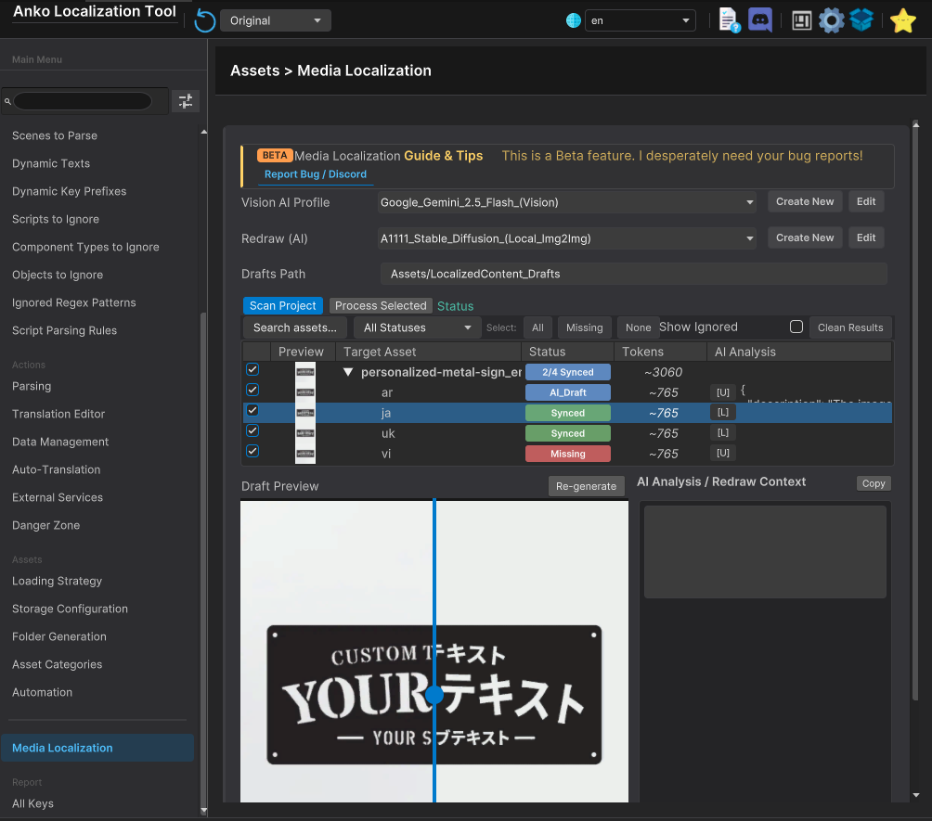
Task: Click the circular reset arrow icon
Action: (x=205, y=20)
